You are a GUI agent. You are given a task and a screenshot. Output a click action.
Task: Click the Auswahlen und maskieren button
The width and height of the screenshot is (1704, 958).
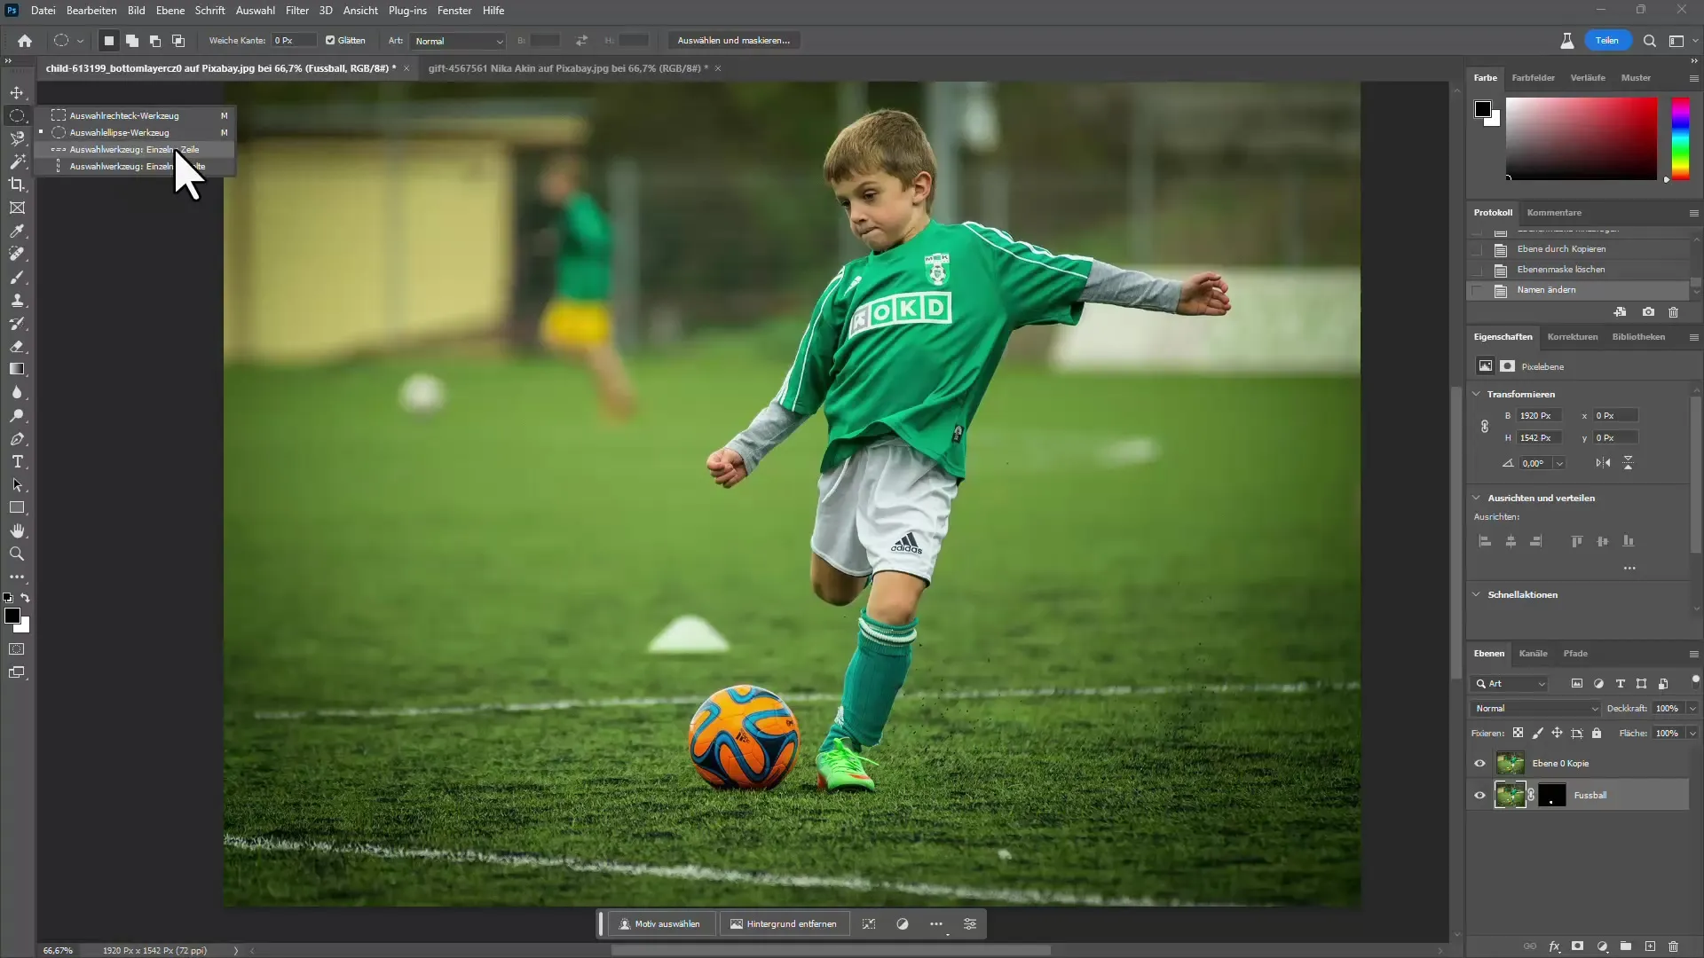[734, 40]
